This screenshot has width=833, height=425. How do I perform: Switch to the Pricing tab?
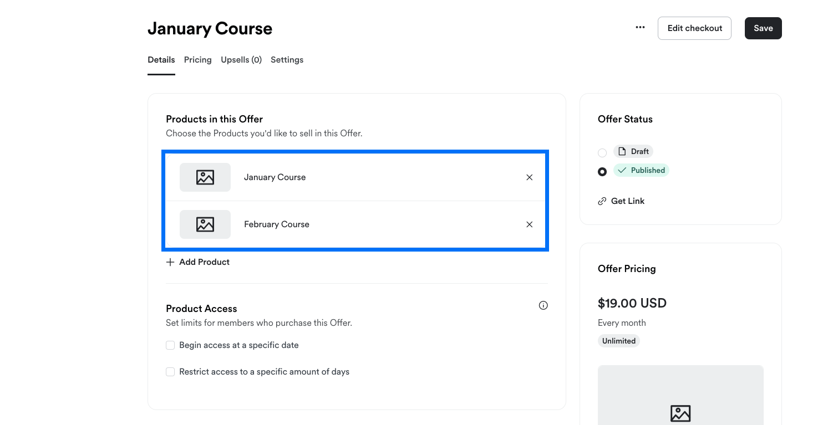(197, 59)
